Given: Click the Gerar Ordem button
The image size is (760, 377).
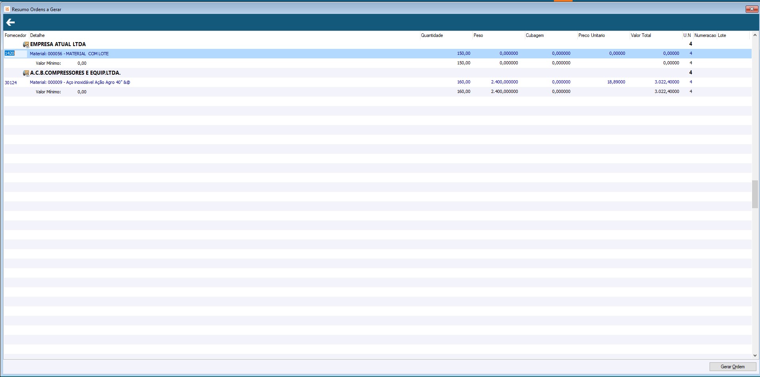Looking at the screenshot, I should pos(733,367).
